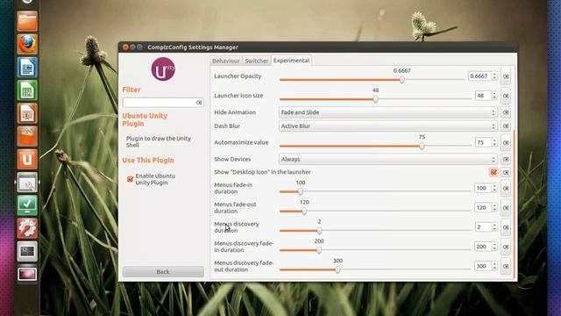Screen dimensions: 561x316
Task: Reset Hide Animation with its clear icon
Action: tap(506, 112)
